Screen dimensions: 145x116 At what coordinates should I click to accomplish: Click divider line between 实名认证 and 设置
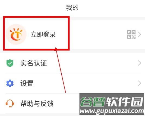pos(73,73)
